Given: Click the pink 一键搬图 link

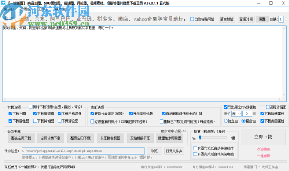Looking at the screenshot, I should pyautogui.click(x=263, y=156).
